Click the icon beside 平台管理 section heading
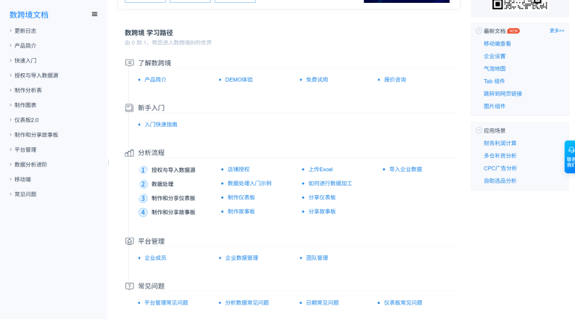The width and height of the screenshot is (575, 319). point(129,241)
